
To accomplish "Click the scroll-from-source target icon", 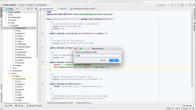I will [28, 9].
